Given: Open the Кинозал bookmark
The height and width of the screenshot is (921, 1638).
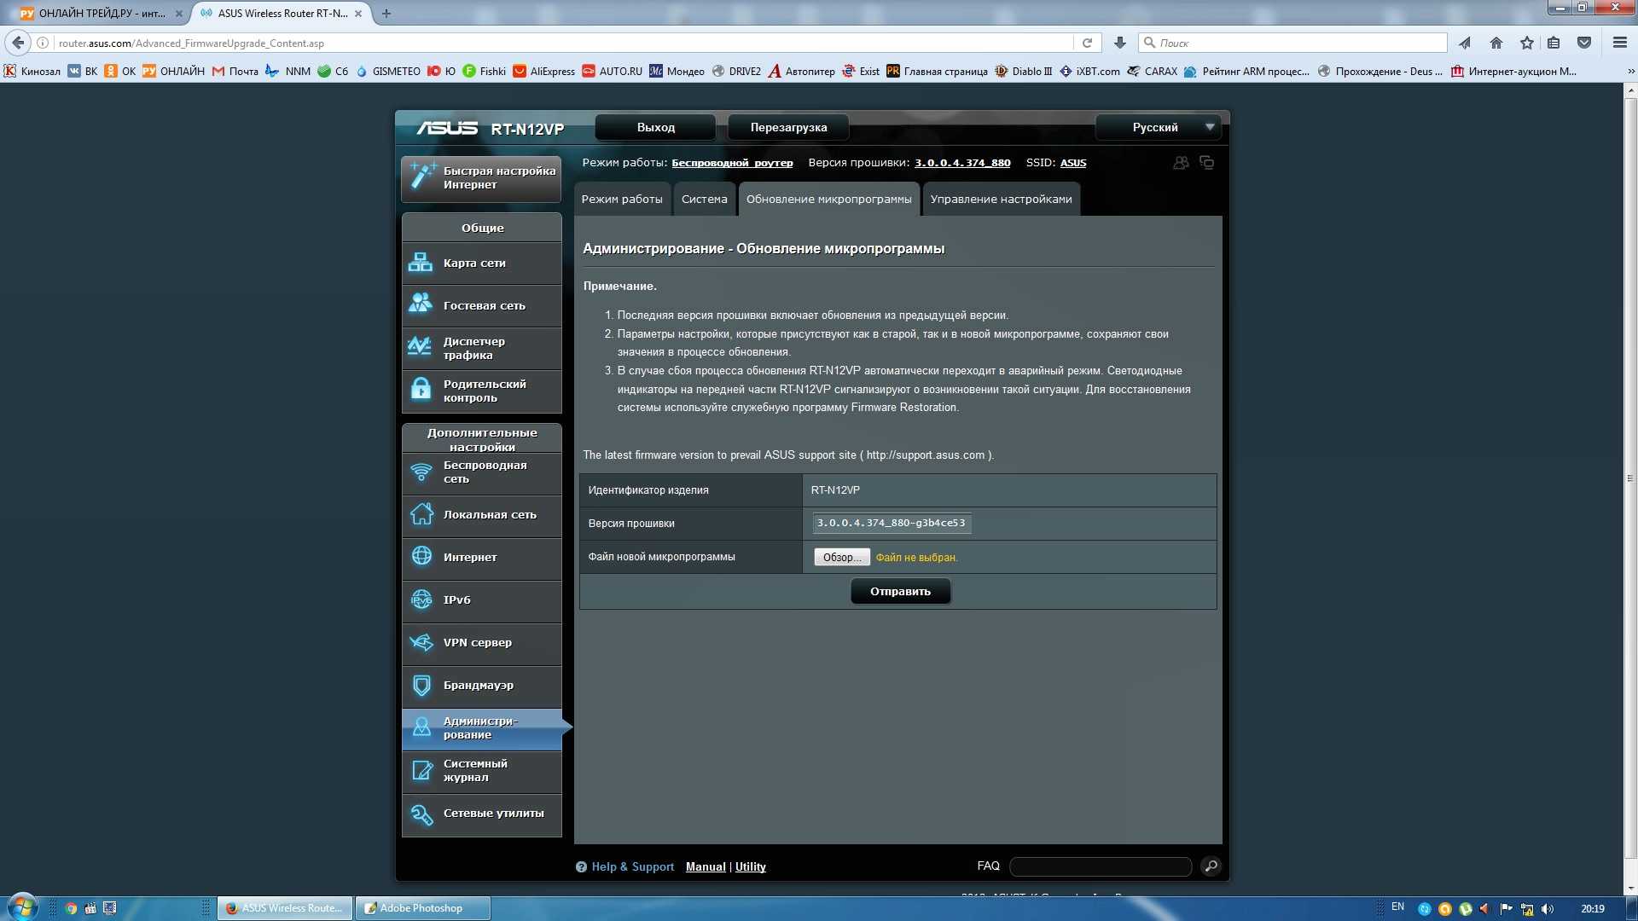Looking at the screenshot, I should point(32,72).
